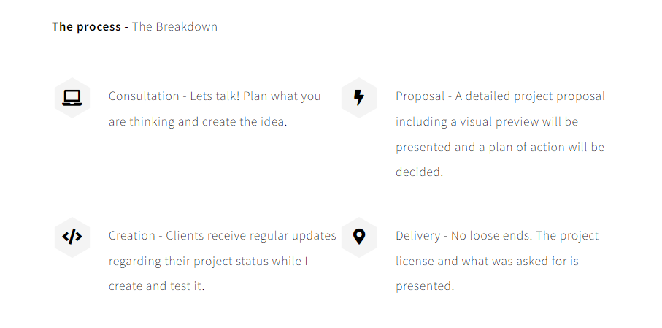Viewport: 662px width, 328px height.
Task: Click the phrase 'Lets talk!'
Action: (x=215, y=96)
